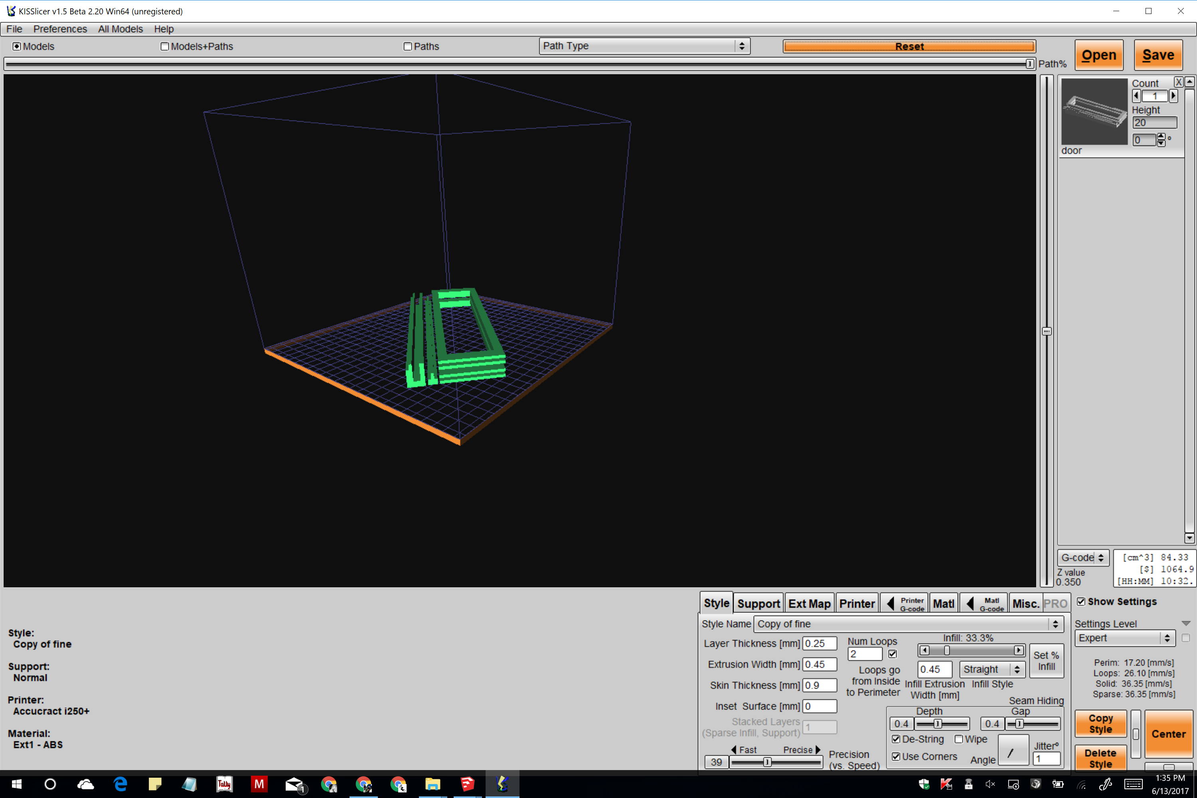Viewport: 1197px width, 798px height.
Task: Open the G-code dropdown
Action: click(x=1083, y=557)
